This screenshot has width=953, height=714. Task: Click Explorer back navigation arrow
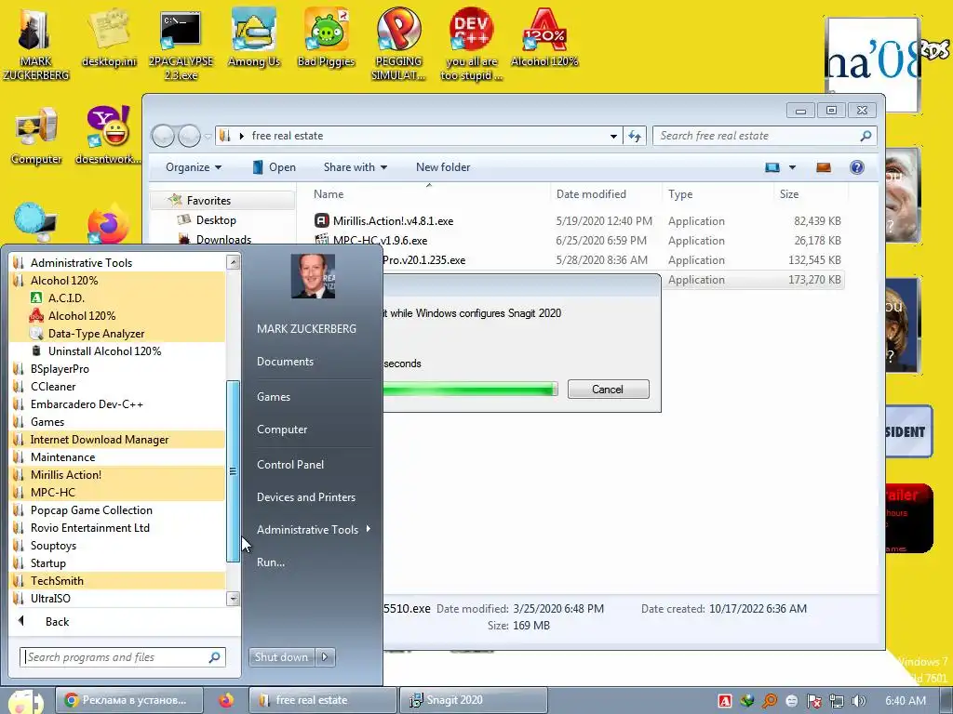tap(164, 136)
